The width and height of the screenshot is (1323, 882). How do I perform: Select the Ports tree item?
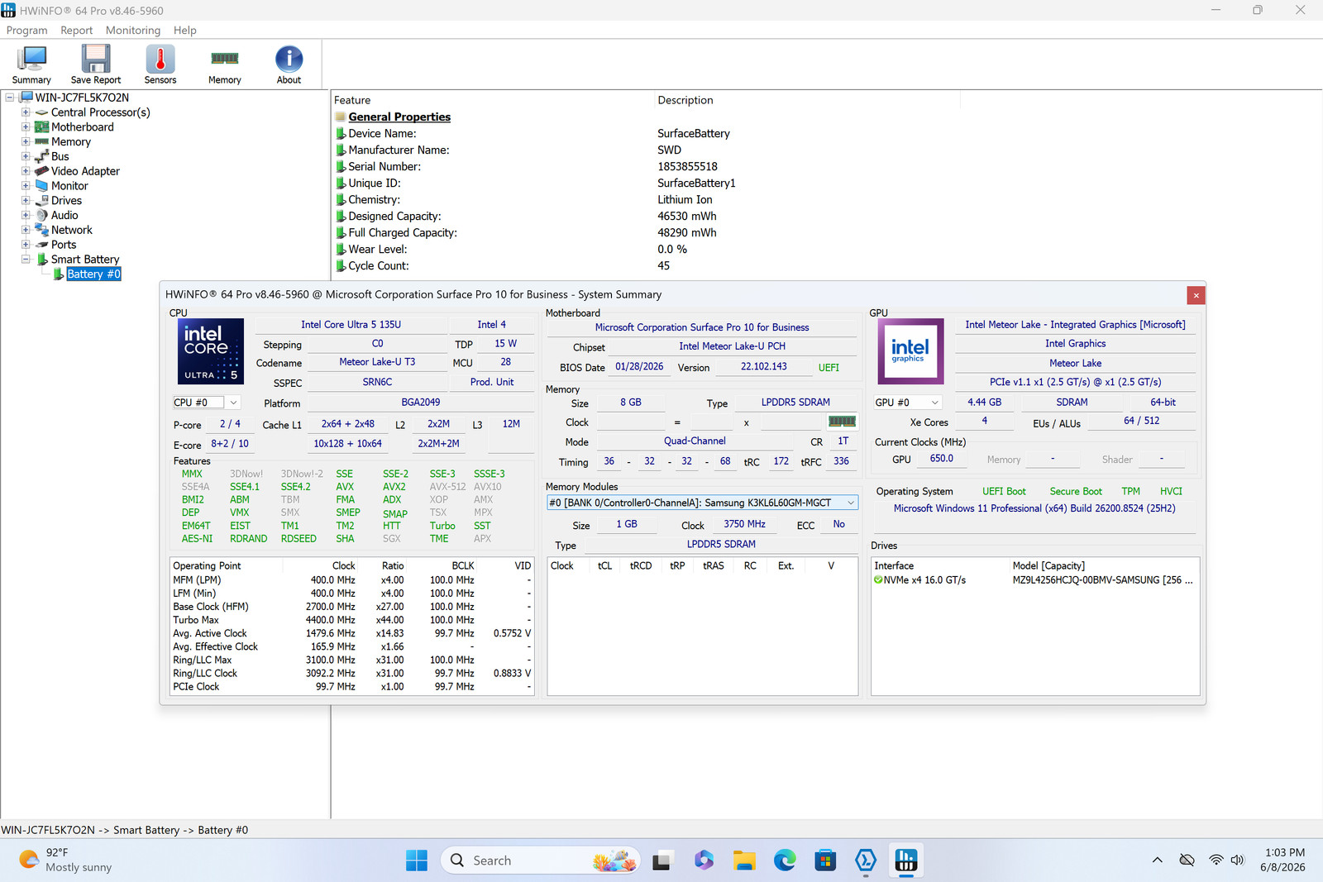64,245
